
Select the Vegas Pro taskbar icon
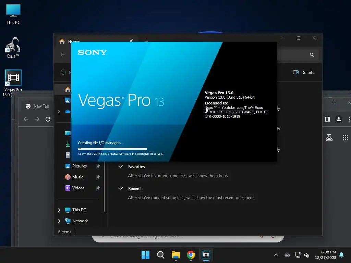(x=206, y=255)
